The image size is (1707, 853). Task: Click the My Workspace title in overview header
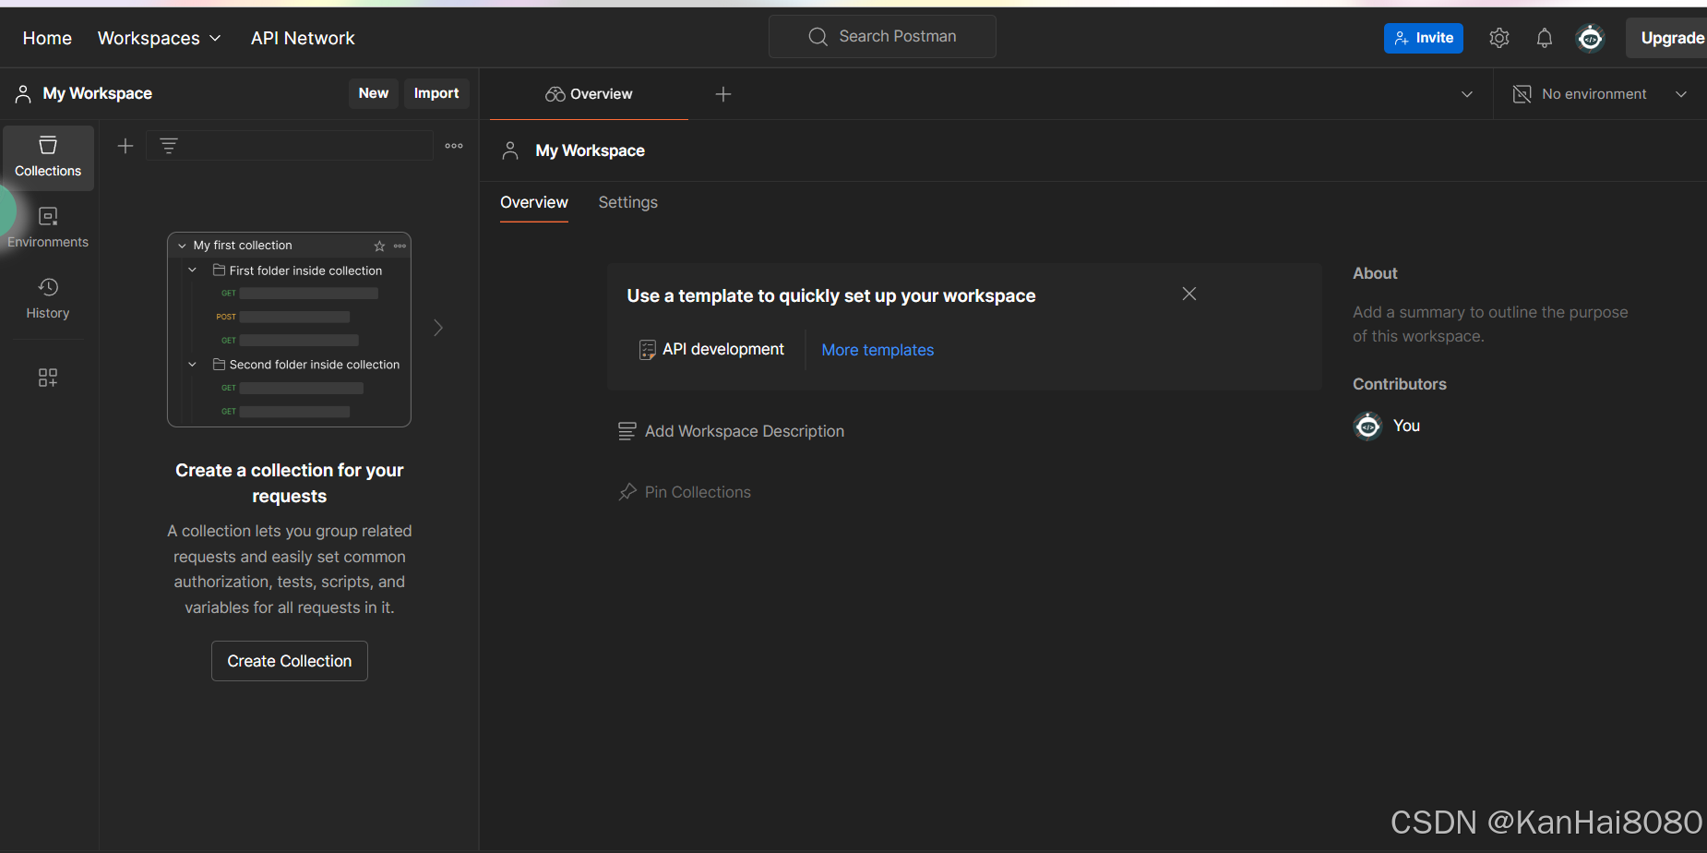click(x=591, y=150)
